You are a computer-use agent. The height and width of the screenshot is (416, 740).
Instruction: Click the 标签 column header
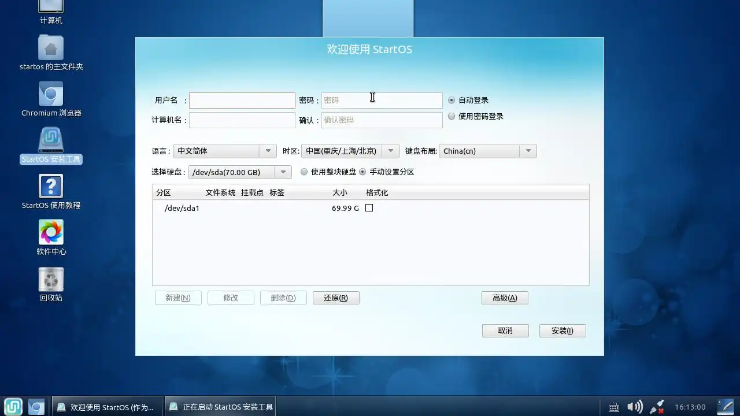point(277,192)
